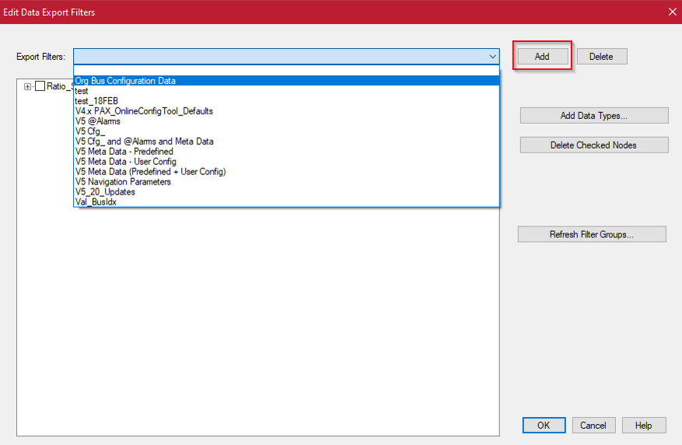
Task: Open Help for this dialog
Action: (x=643, y=426)
